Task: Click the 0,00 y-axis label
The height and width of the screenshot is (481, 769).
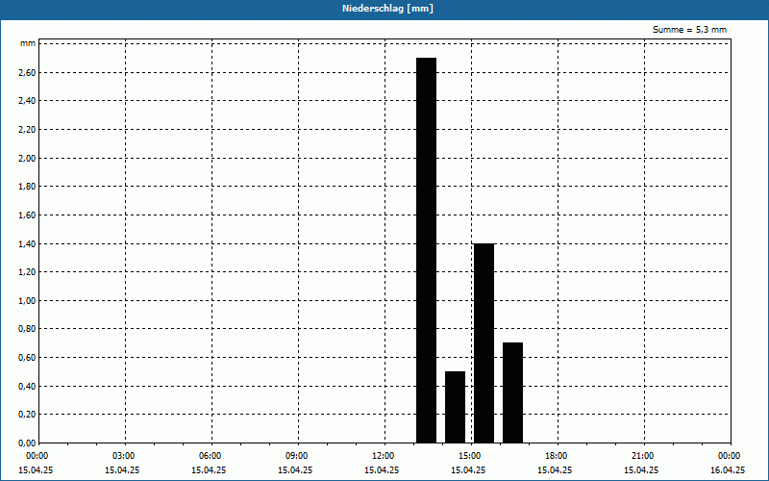Action: pos(27,443)
